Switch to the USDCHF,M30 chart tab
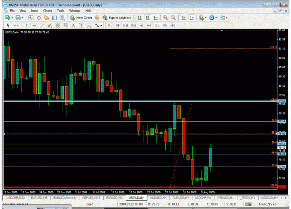 click(x=15, y=198)
